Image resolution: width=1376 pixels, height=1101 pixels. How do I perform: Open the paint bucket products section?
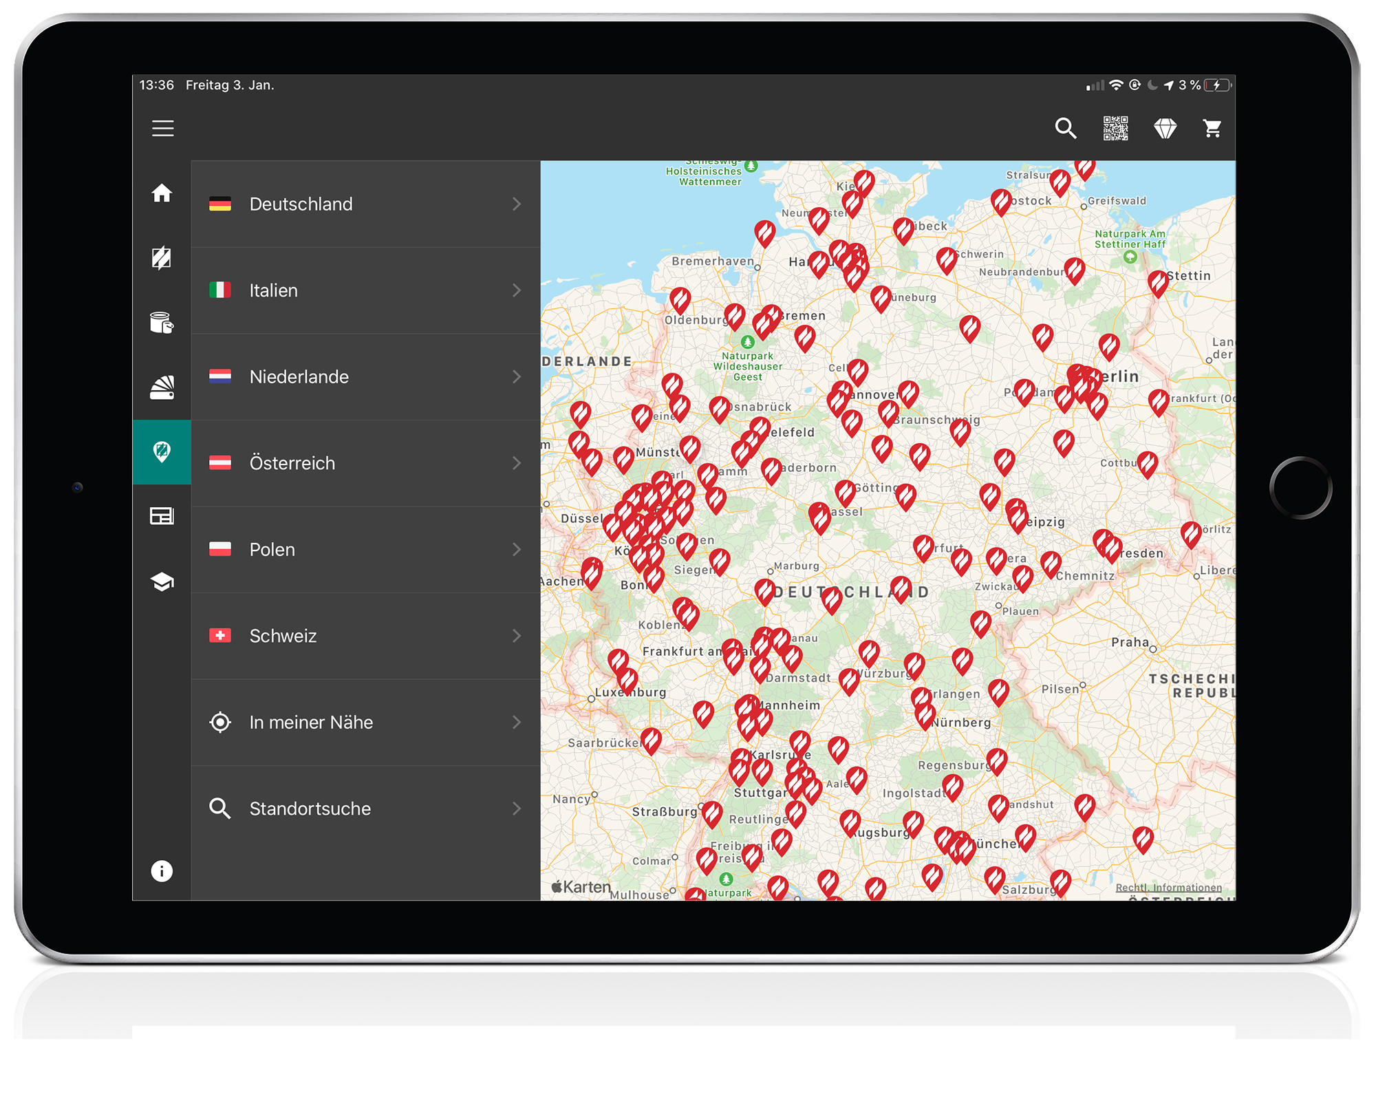(162, 322)
